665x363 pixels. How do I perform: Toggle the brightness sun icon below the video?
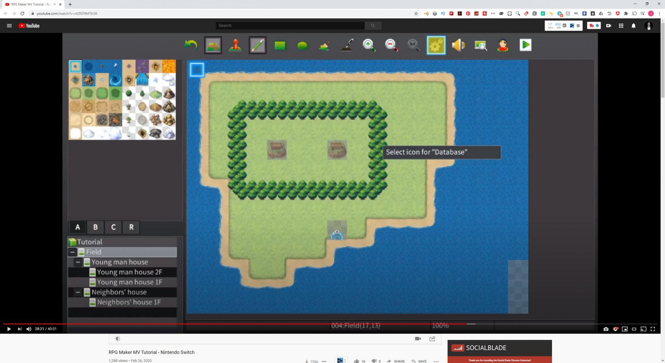tap(117, 339)
